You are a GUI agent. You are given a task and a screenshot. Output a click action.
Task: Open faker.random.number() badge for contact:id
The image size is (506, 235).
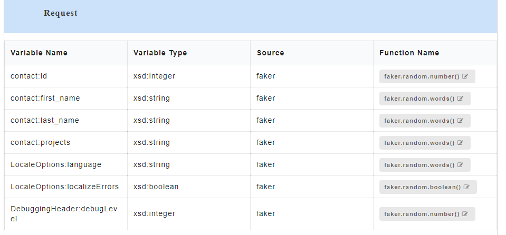427,76
